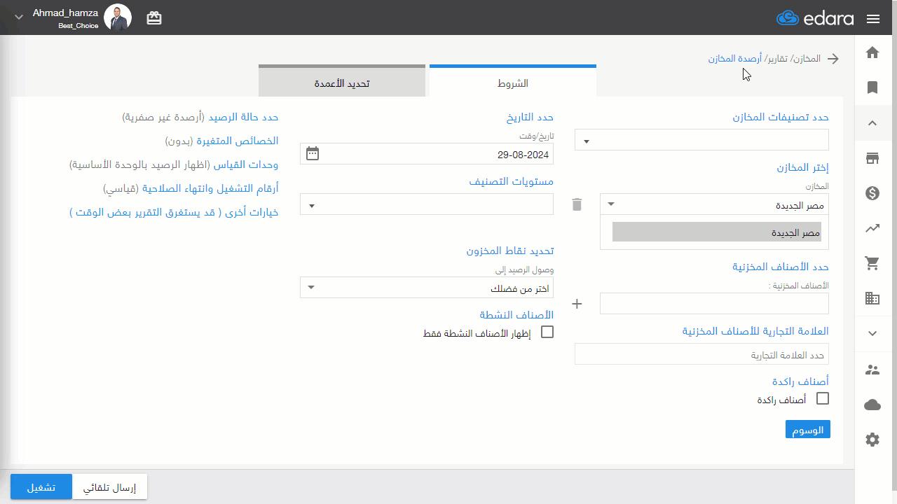Open the building company icon

point(872,298)
